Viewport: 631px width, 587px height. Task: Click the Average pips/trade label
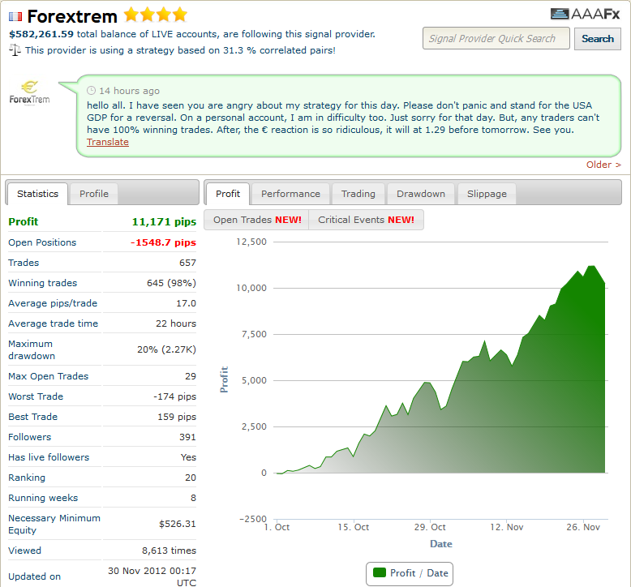click(53, 303)
